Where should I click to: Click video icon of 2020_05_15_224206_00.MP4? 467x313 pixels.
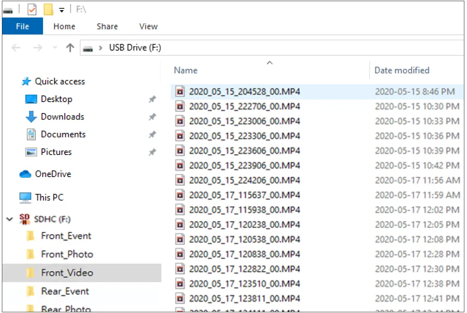pos(180,180)
